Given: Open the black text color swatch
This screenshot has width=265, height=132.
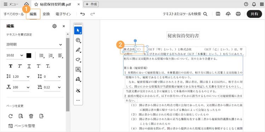Looking at the screenshot, I should pyautogui.click(x=29, y=55).
